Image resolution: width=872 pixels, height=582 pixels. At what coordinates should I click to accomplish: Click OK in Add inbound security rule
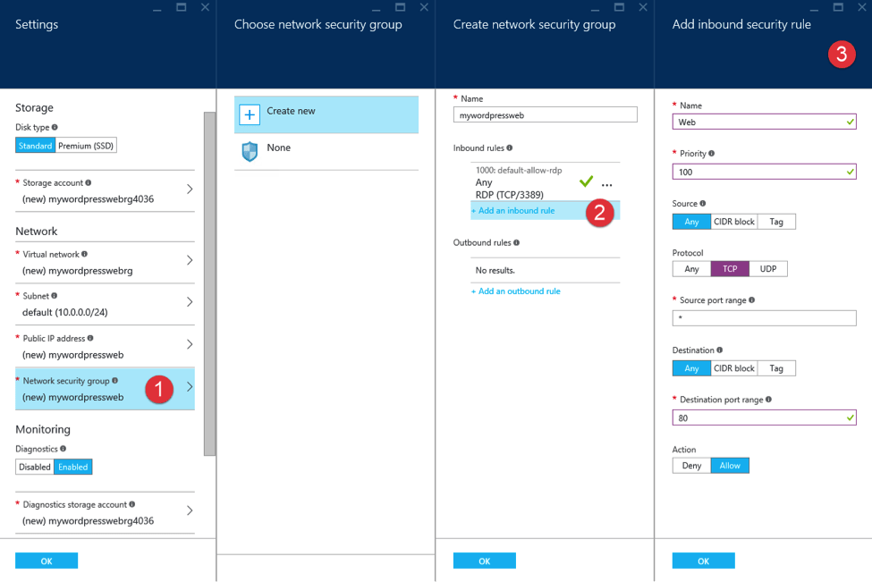703,560
